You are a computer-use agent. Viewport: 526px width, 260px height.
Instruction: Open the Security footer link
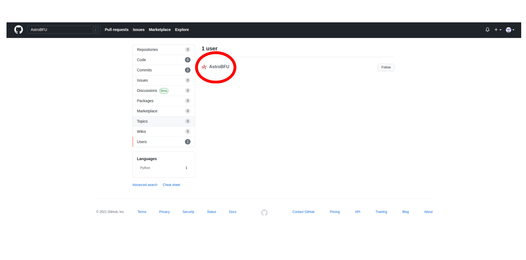click(x=188, y=212)
